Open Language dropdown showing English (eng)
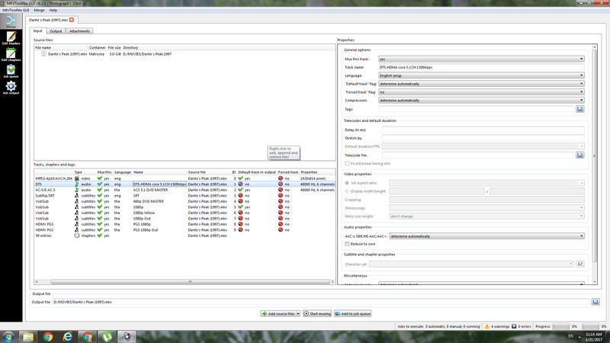The height and width of the screenshot is (343, 610). pos(481,75)
